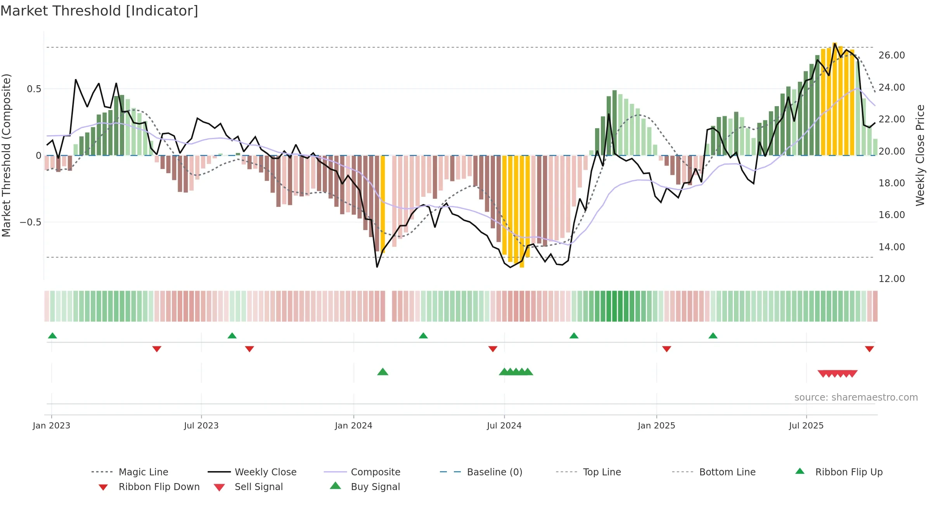
Task: Hide the Top Line via its legend entry
Action: pos(588,472)
